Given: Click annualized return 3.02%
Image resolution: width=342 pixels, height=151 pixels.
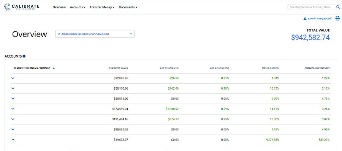Looking at the screenshot, I should pos(326,119).
